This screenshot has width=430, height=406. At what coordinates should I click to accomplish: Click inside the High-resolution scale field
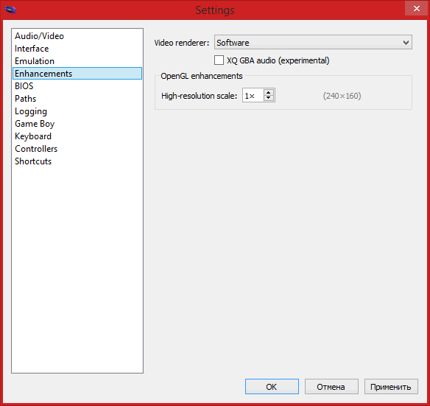point(253,96)
